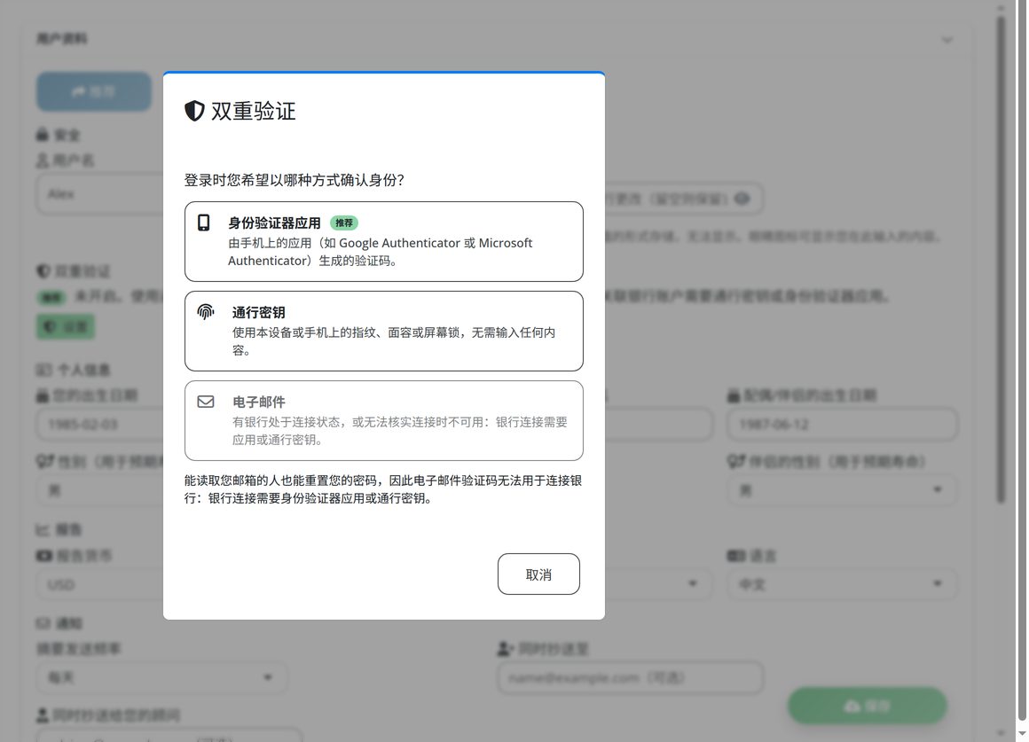
Task: Click the gender icon beside 性别 label
Action: tap(45, 462)
